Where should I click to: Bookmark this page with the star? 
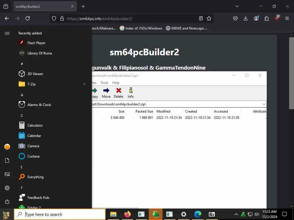pyautogui.click(x=209, y=18)
